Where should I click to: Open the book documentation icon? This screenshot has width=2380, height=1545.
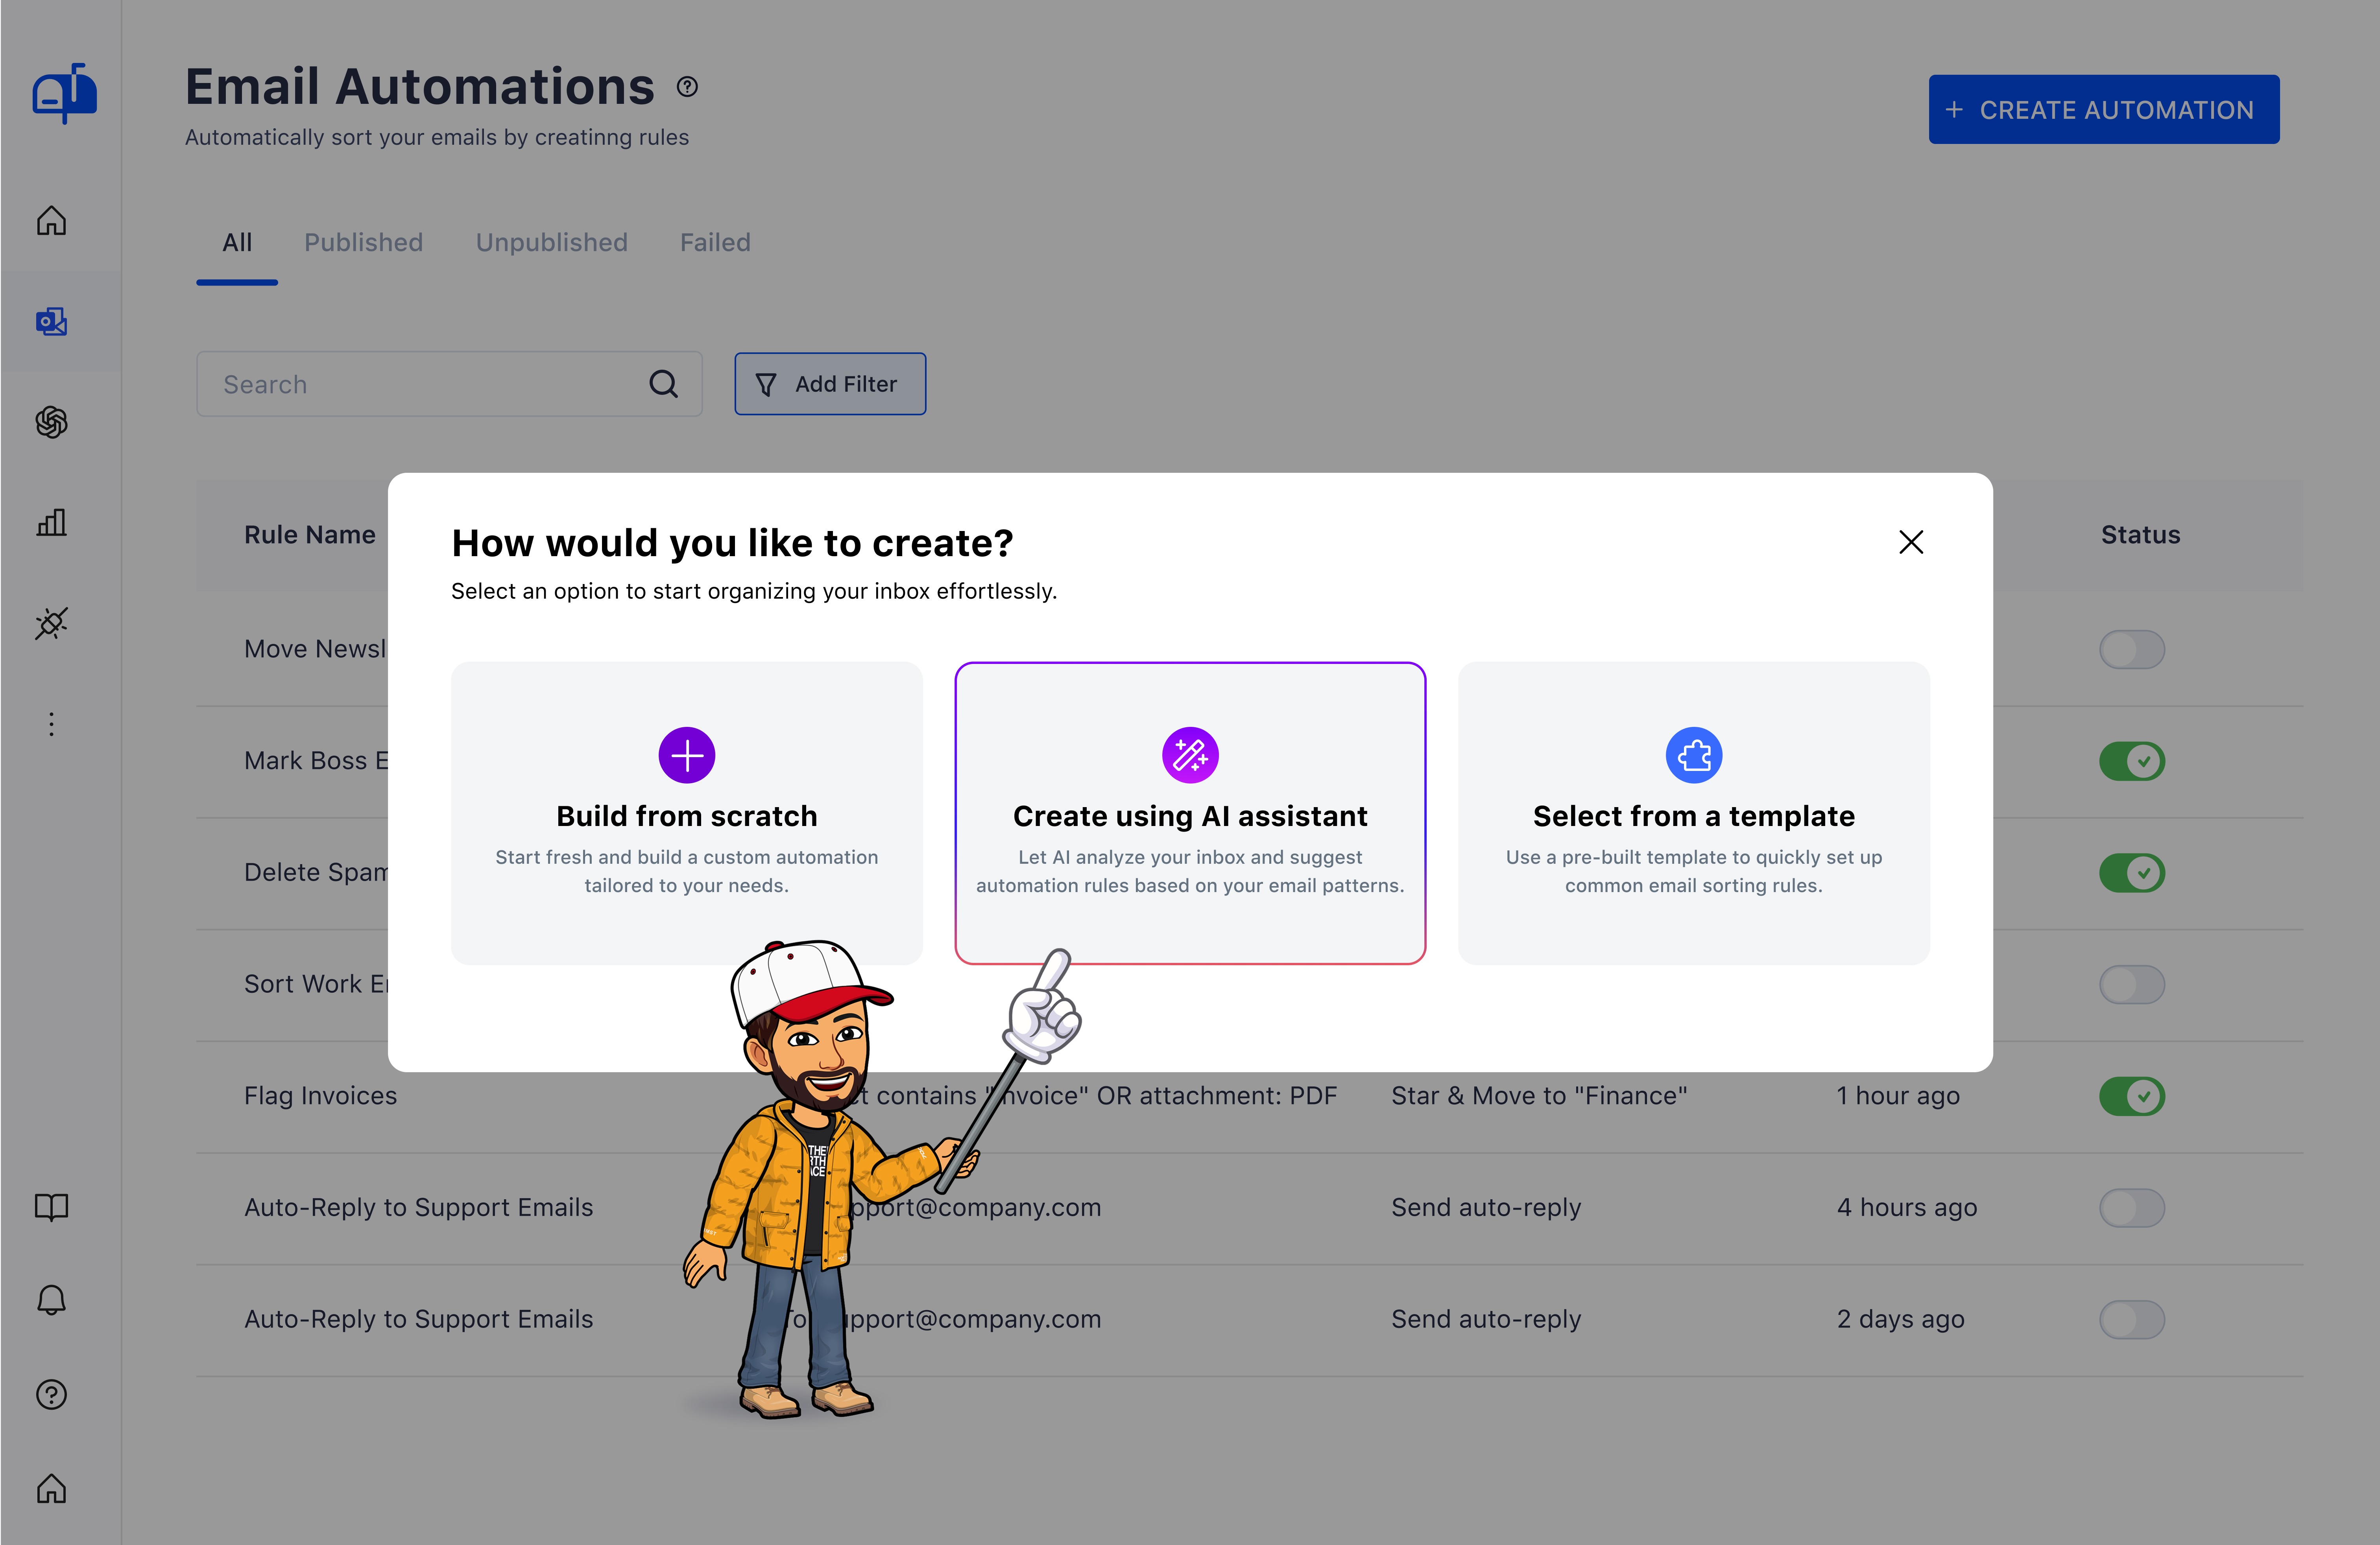52,1207
